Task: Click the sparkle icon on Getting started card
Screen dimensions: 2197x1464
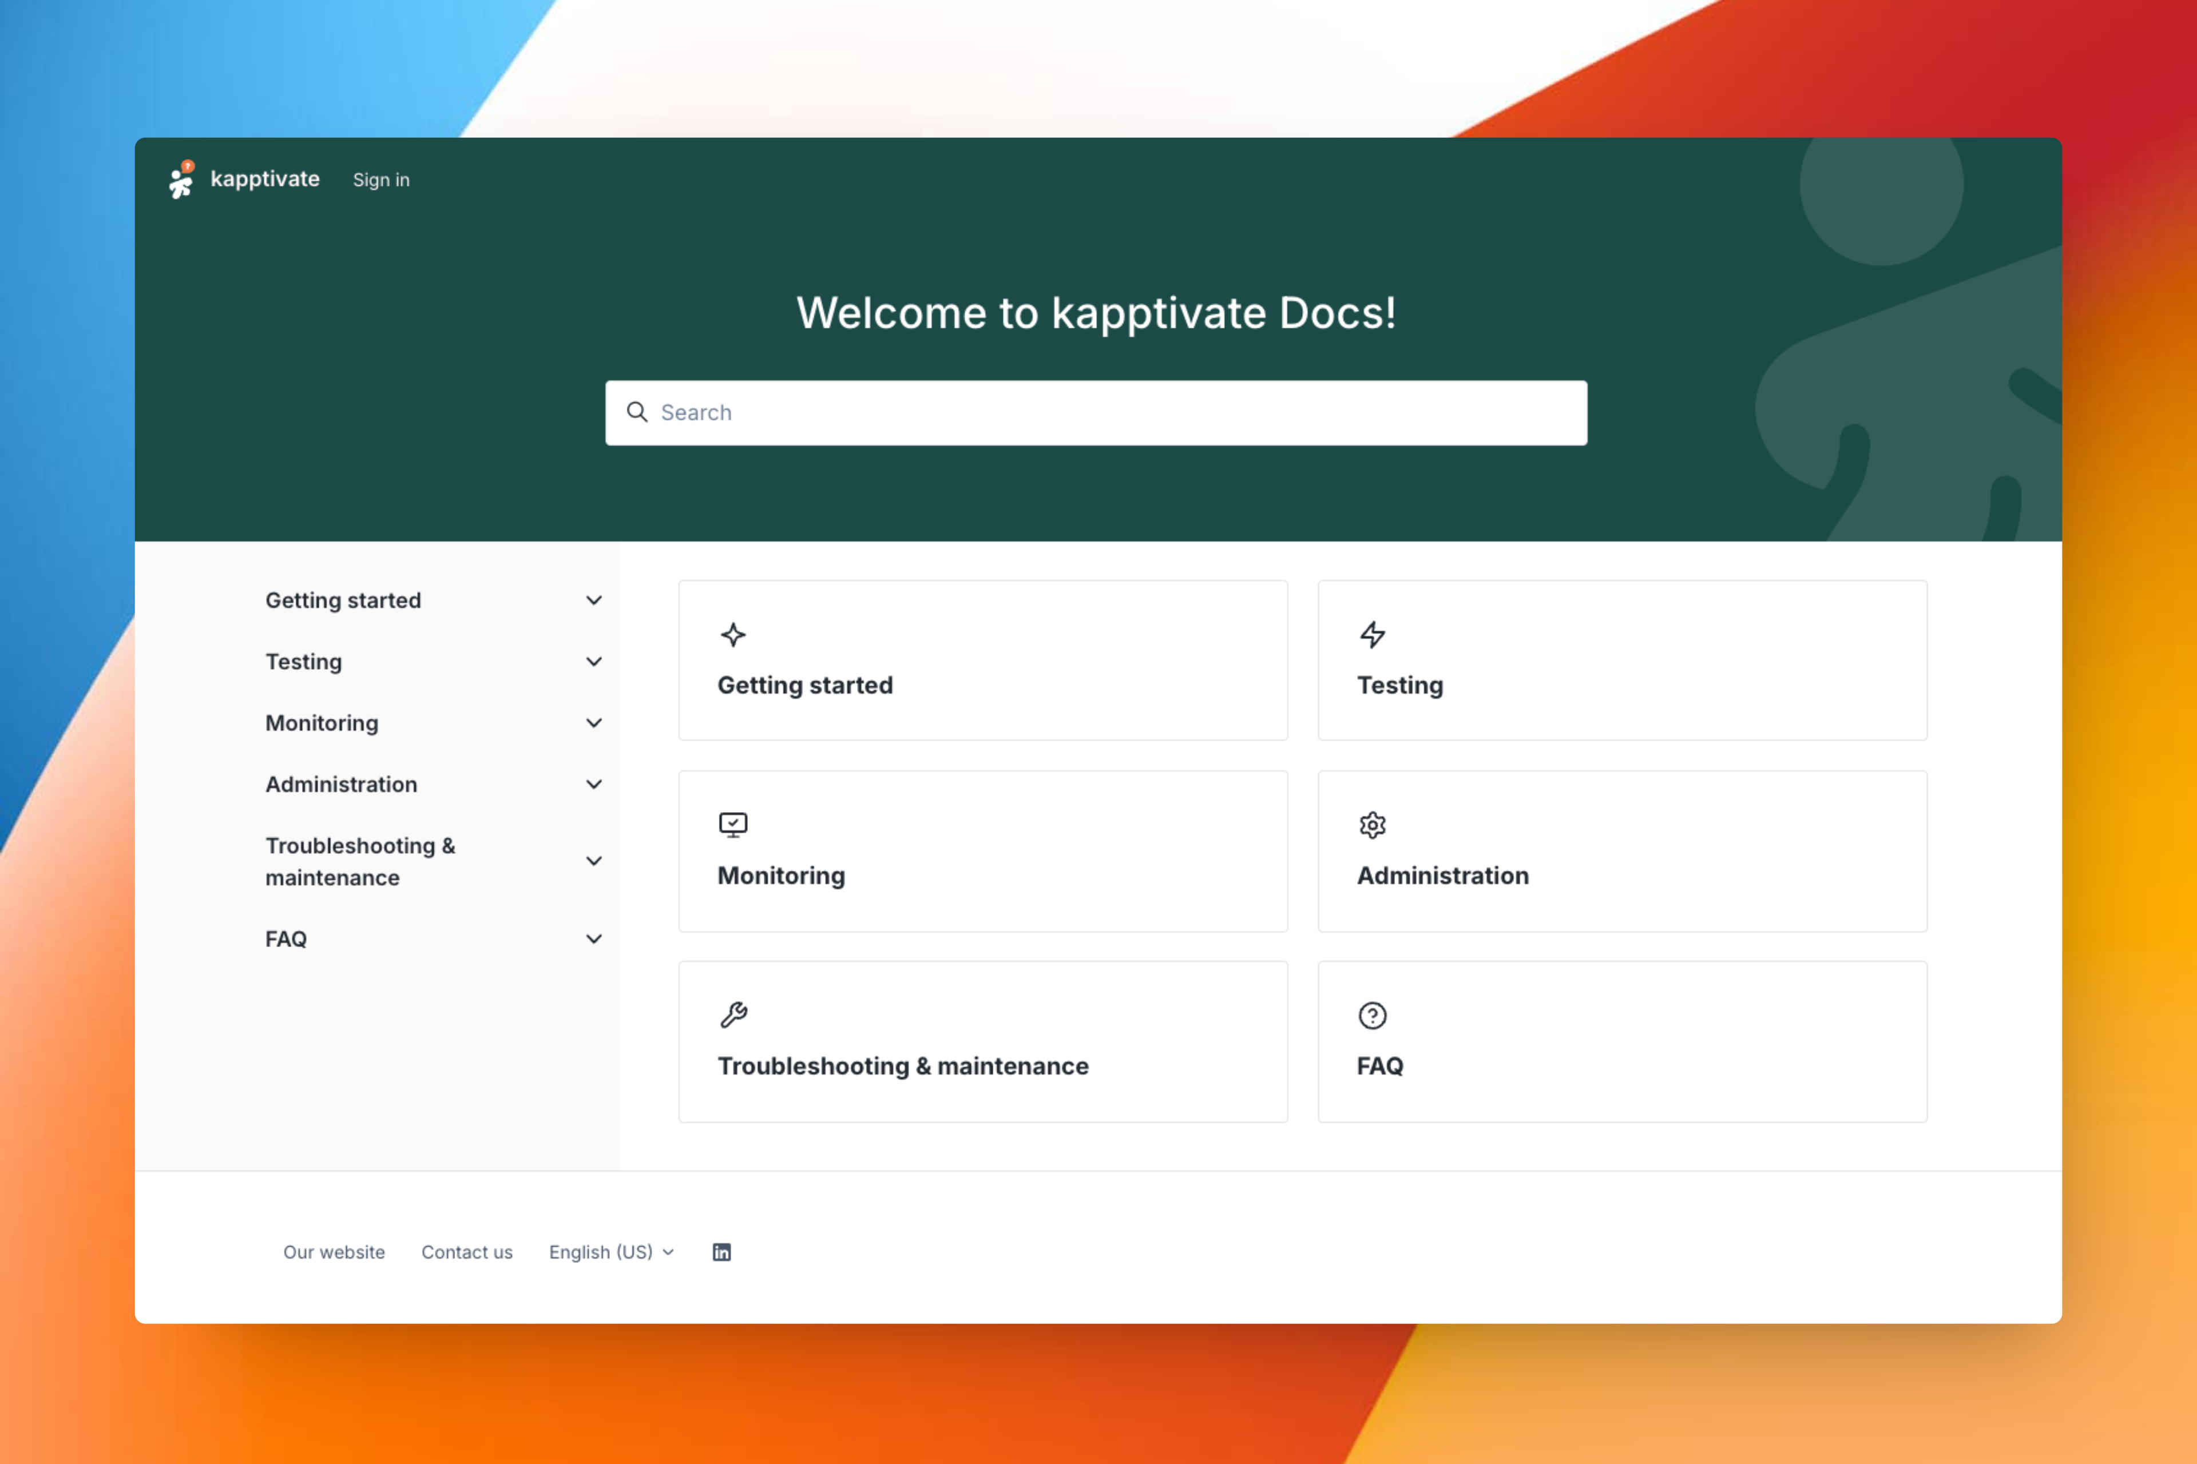Action: tap(733, 635)
